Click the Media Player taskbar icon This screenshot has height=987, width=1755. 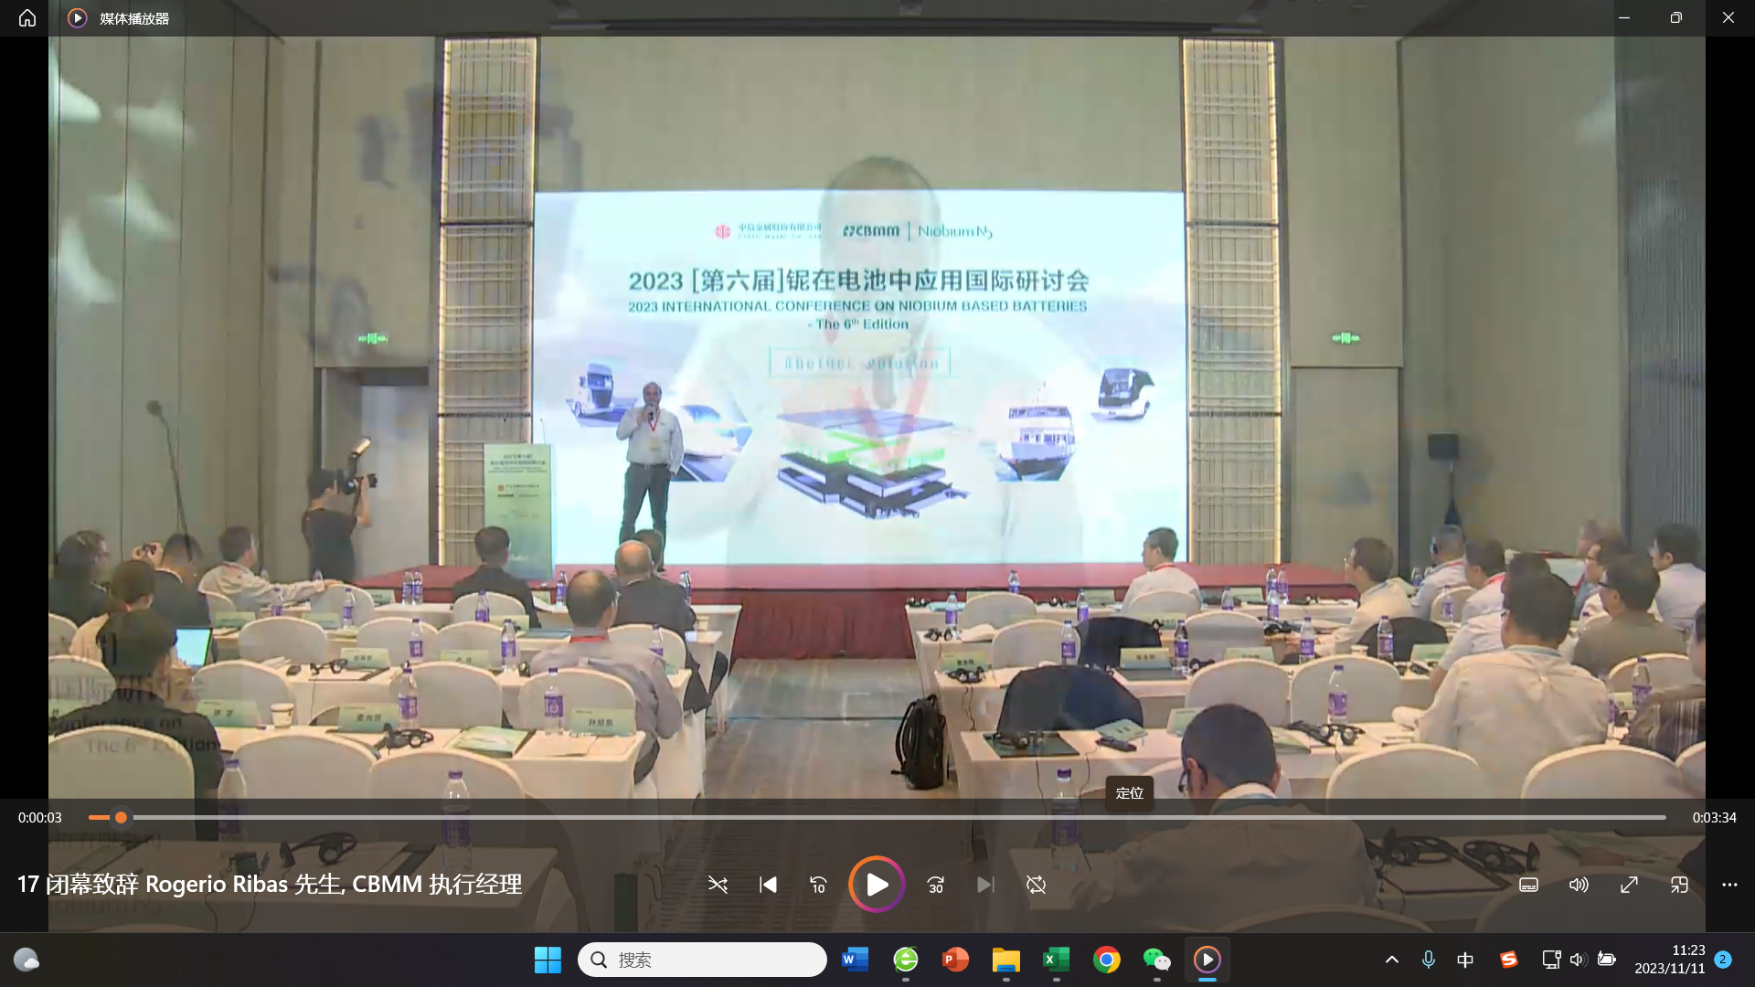point(1207,960)
